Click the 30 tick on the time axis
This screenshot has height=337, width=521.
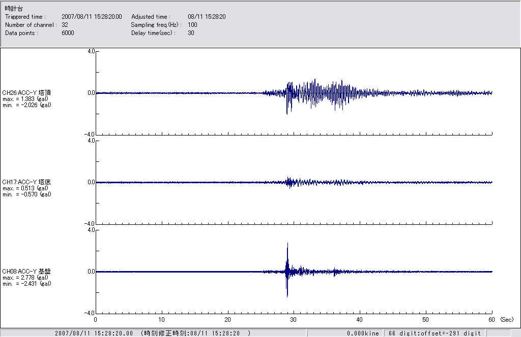point(294,320)
